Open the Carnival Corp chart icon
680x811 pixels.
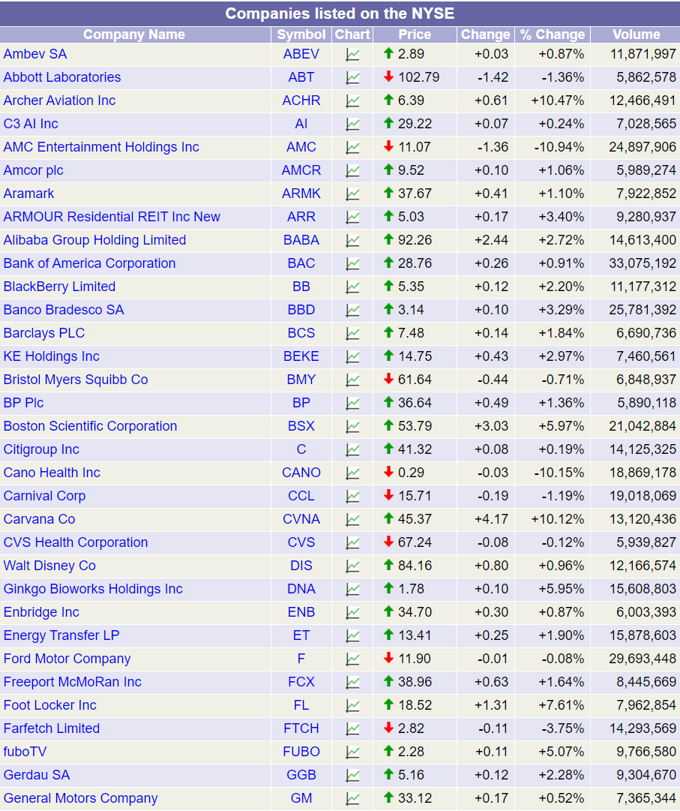pos(352,497)
